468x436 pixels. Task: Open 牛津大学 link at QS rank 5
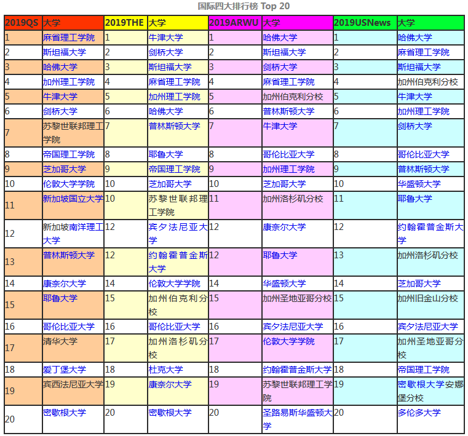(x=60, y=97)
